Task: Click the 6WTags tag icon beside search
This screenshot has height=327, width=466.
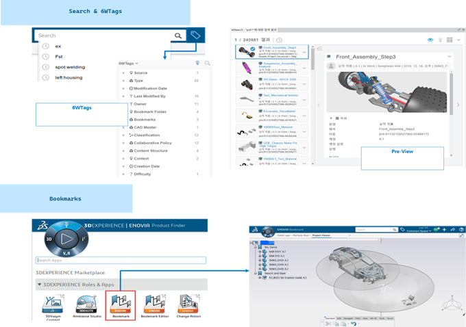Action: [x=196, y=36]
